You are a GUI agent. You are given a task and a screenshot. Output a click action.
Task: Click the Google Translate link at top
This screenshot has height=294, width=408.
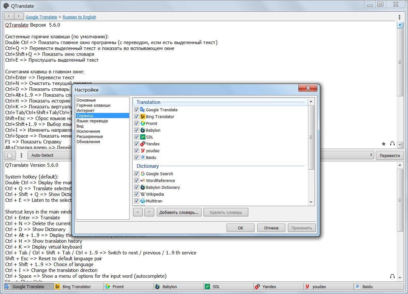click(x=41, y=17)
